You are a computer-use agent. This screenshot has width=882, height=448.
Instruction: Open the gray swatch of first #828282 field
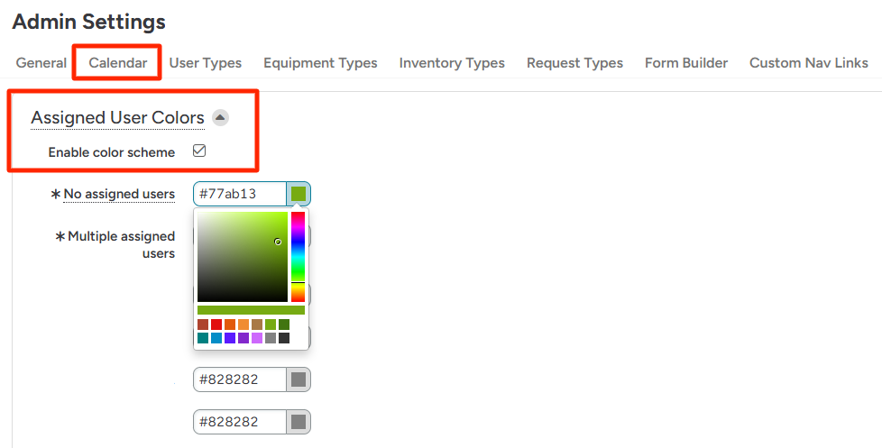tap(299, 379)
